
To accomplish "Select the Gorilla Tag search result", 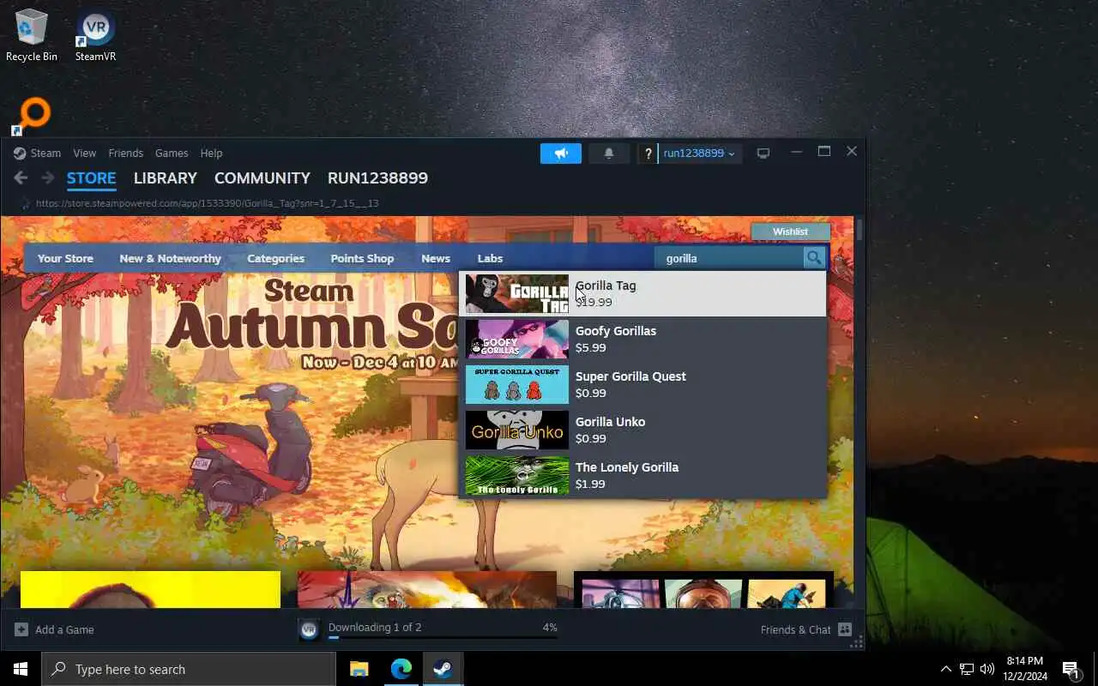I will pyautogui.click(x=643, y=294).
